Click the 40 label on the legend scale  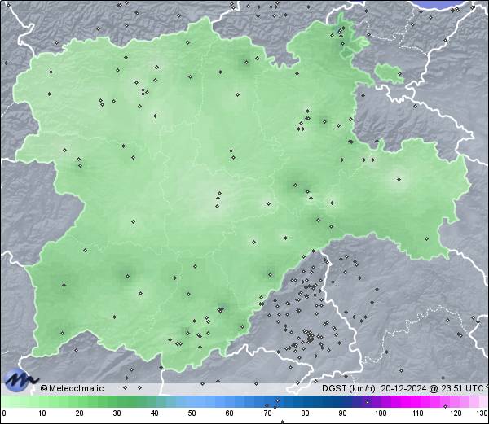point(154,413)
